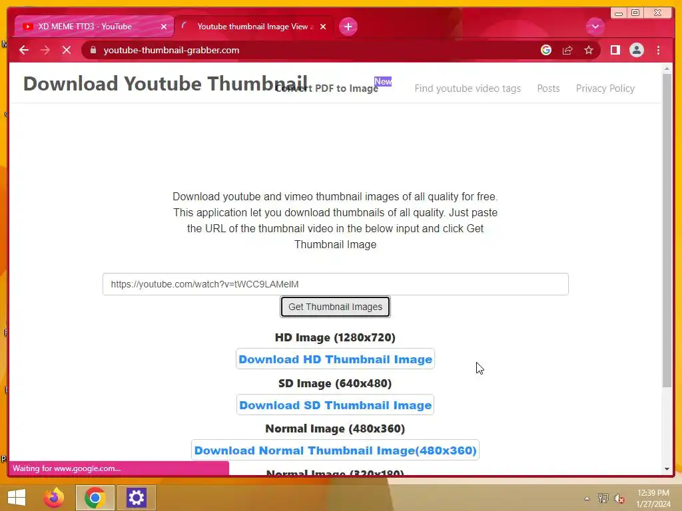Open Chrome three-dot menu

[658, 50]
